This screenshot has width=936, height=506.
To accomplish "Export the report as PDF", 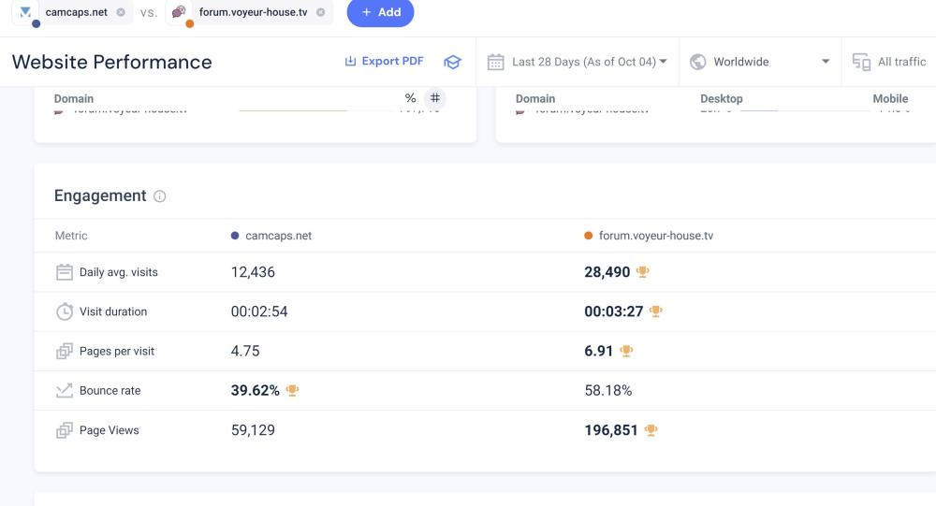I will [x=384, y=62].
